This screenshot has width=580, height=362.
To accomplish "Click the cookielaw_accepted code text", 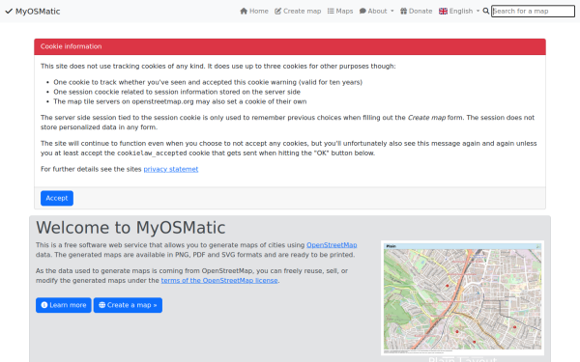I will [x=152, y=153].
